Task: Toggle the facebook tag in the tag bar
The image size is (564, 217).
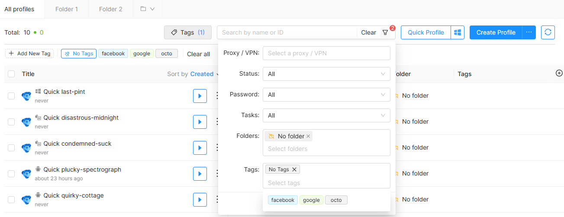Action: [x=113, y=54]
